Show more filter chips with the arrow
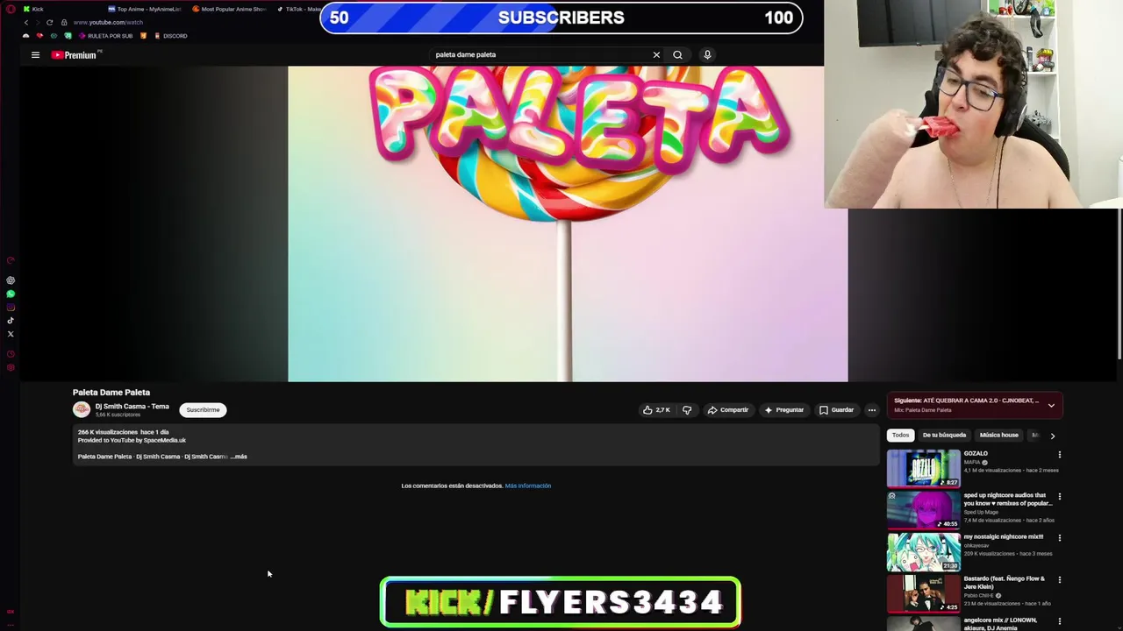 click(1052, 436)
